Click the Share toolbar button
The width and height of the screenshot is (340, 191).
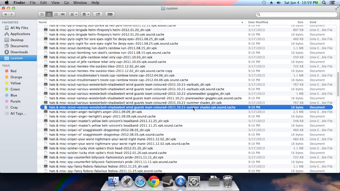98,14
